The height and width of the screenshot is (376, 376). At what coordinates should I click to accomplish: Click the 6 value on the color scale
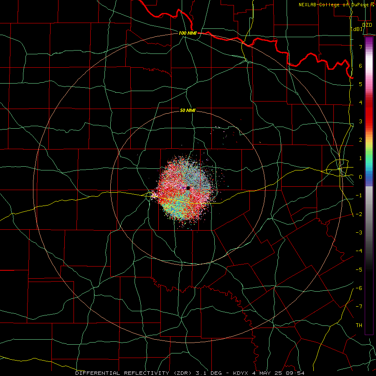(x=361, y=66)
